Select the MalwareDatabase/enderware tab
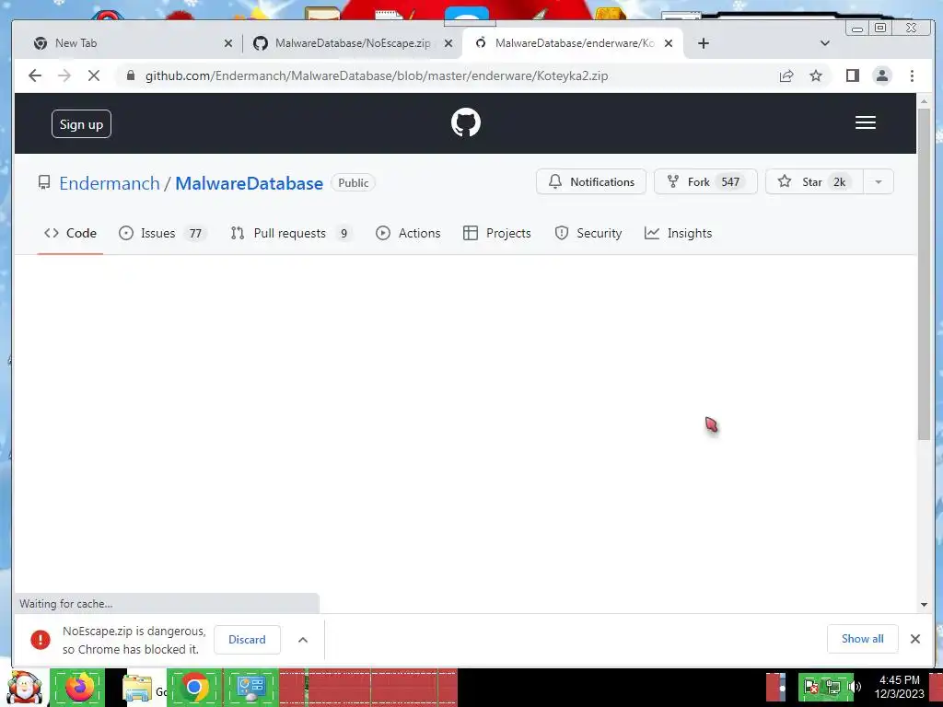 click(x=575, y=43)
